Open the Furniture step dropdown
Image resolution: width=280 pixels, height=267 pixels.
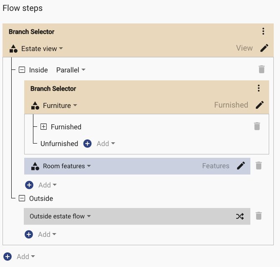coord(60,105)
